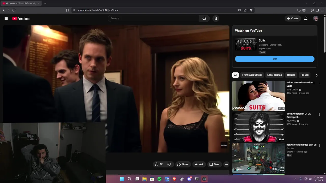Viewport: 326px width, 183px height.
Task: Open Brave main menu
Action: [x=322, y=10]
